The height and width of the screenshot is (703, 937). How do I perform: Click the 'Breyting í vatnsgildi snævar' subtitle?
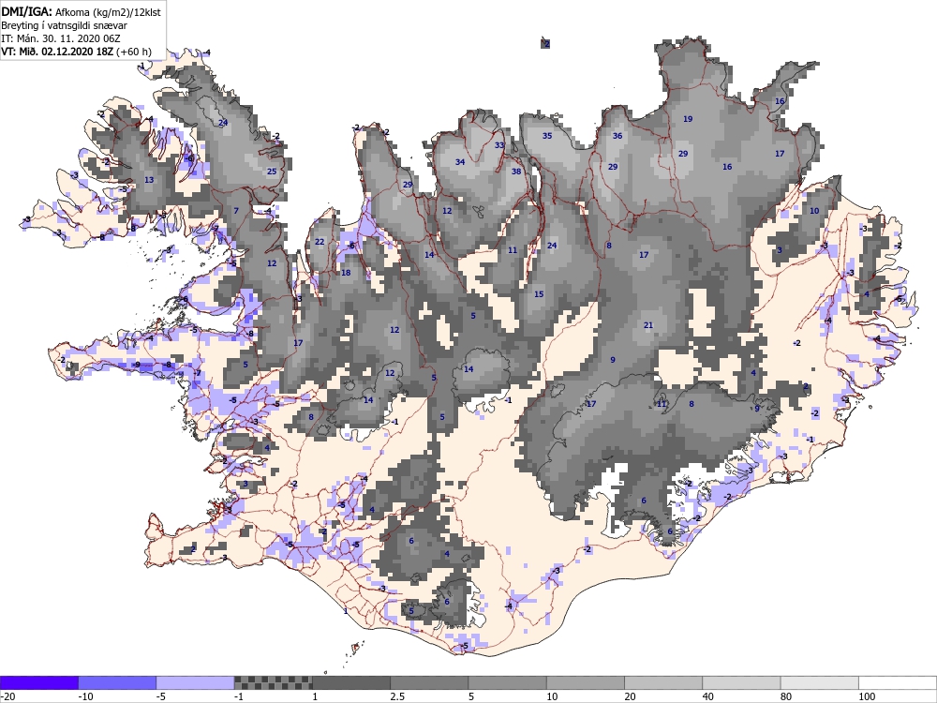[x=64, y=25]
